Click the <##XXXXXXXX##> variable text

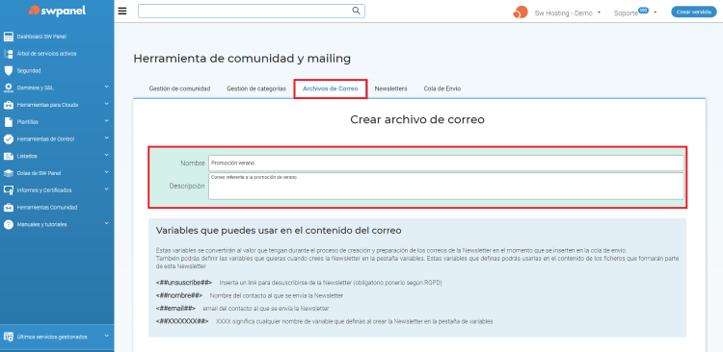[182, 321]
